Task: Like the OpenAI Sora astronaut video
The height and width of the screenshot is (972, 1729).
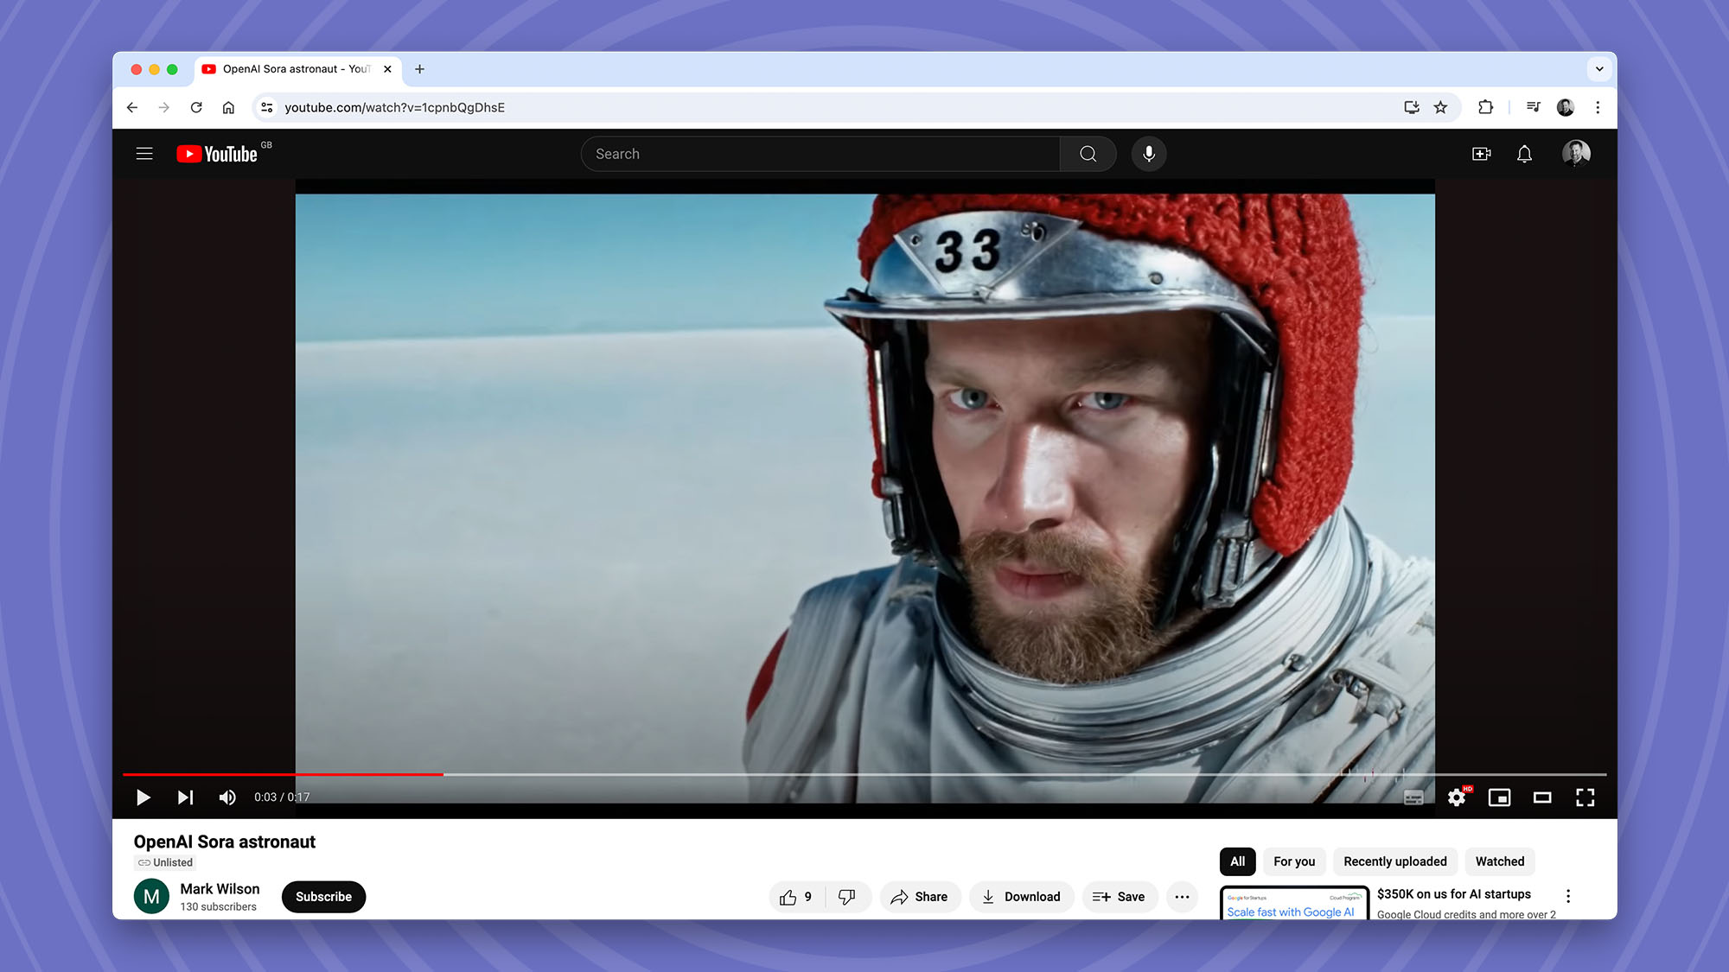Action: pos(796,897)
